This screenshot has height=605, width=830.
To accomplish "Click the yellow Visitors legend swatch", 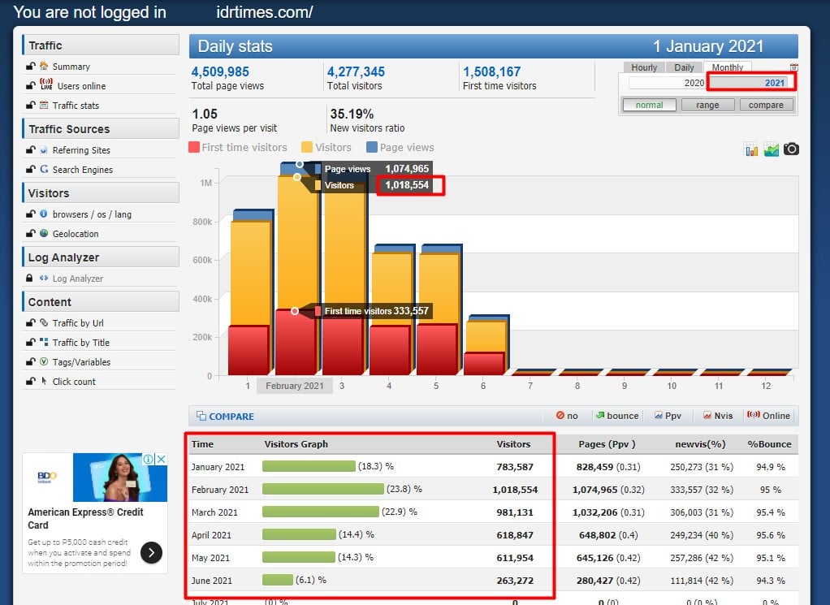I will [307, 148].
